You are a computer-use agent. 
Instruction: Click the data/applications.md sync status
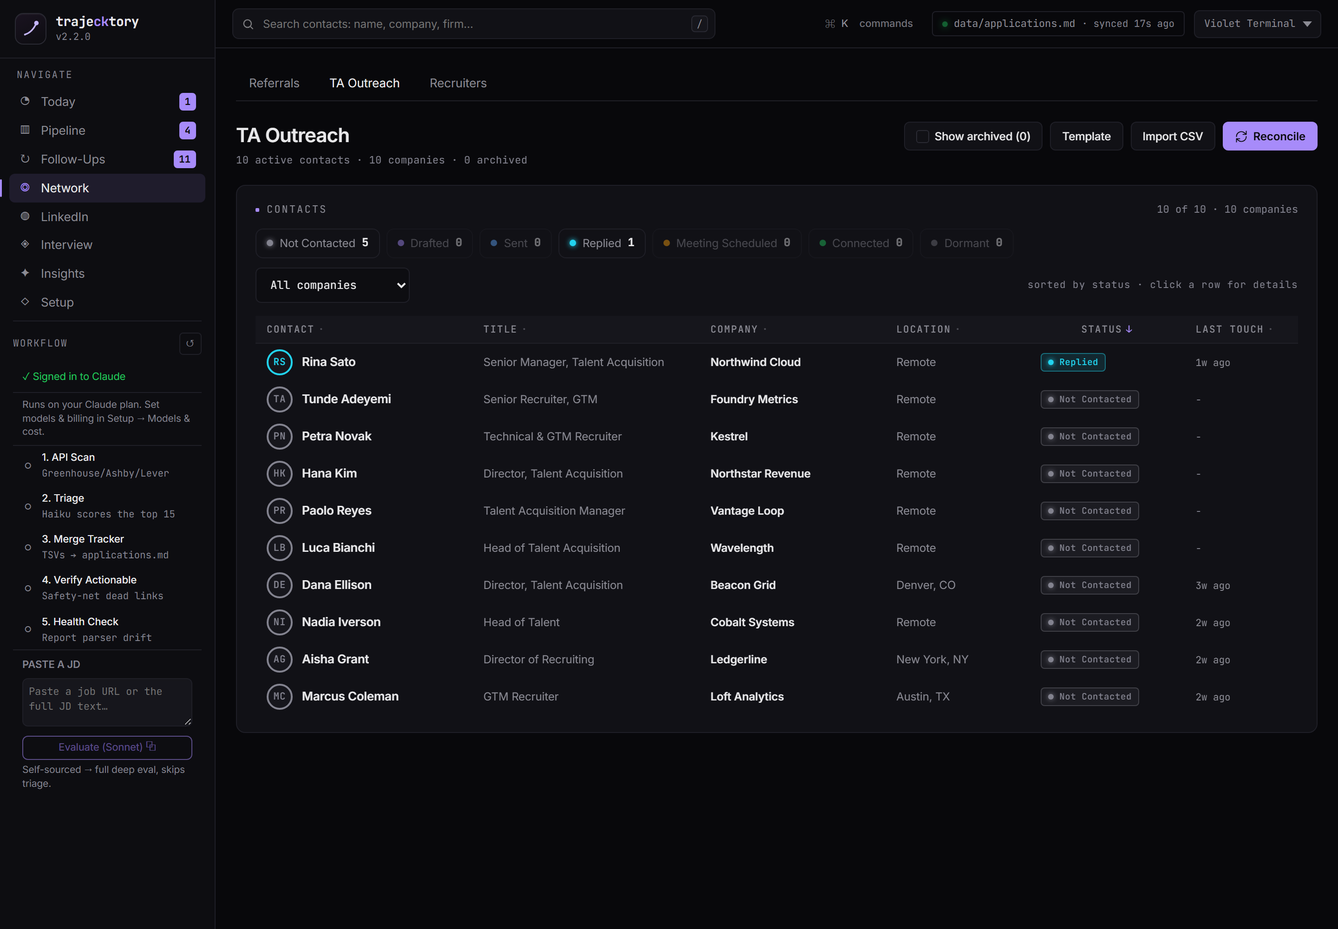pyautogui.click(x=1058, y=24)
